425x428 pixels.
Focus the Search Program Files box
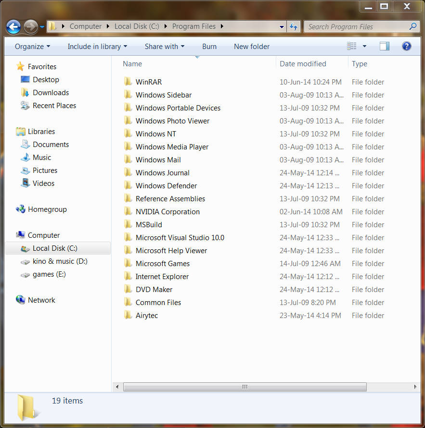(x=361, y=26)
